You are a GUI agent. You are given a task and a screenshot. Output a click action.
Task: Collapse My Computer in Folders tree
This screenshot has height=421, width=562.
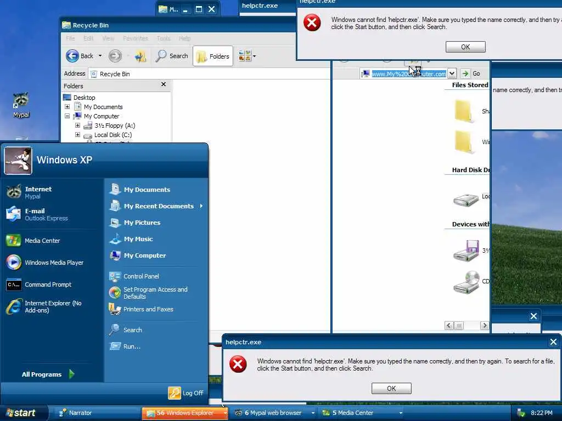point(67,116)
